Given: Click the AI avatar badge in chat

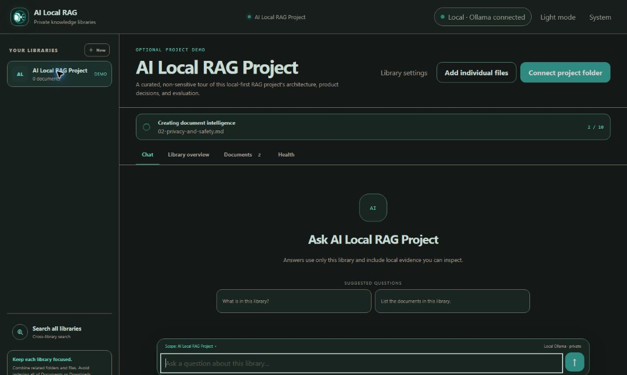Looking at the screenshot, I should coord(373,207).
